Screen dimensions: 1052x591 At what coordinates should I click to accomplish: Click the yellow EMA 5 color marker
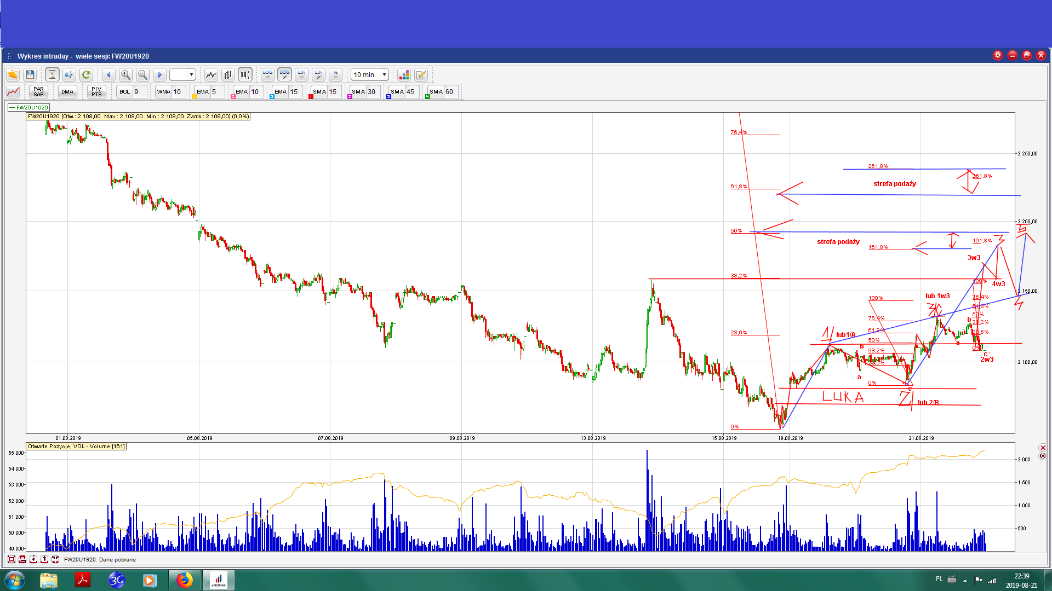[194, 97]
